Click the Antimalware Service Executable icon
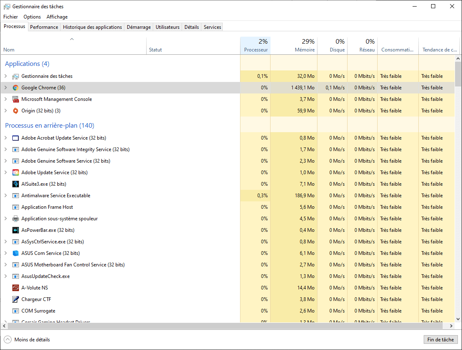The height and width of the screenshot is (350, 462). [16, 196]
